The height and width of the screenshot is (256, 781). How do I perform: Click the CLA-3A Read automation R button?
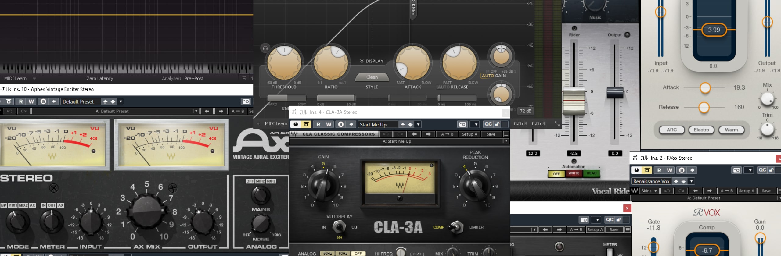pos(318,124)
